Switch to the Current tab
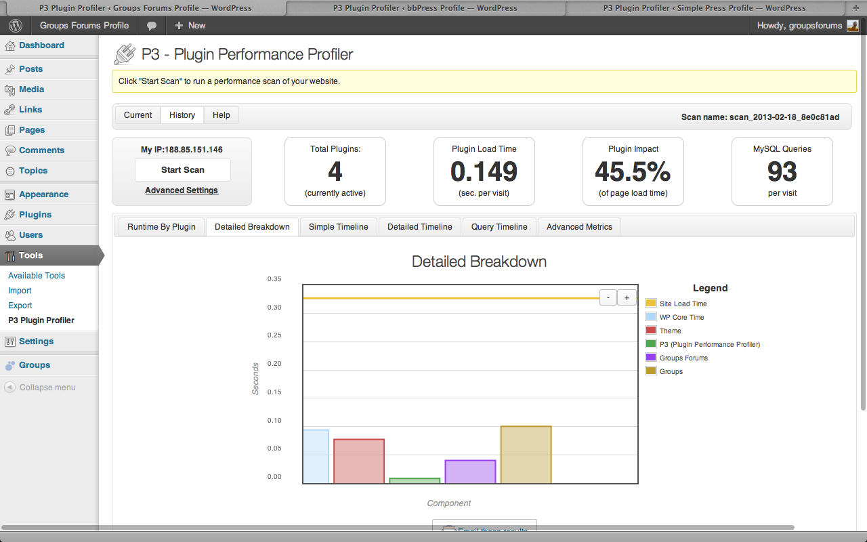This screenshot has height=542, width=867. click(x=138, y=115)
